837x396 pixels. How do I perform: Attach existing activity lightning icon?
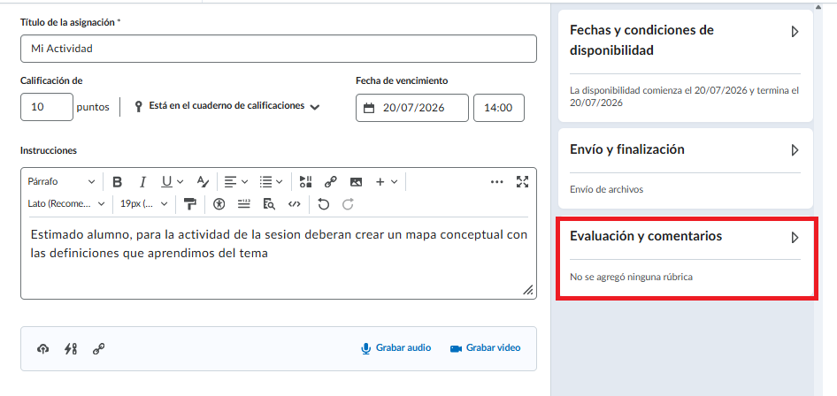tap(71, 349)
